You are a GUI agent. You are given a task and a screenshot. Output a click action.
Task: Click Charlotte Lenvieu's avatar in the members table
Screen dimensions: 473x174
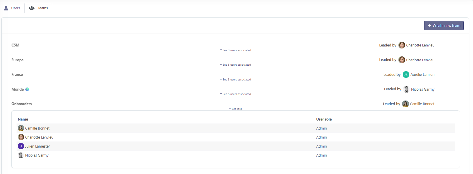(x=21, y=137)
